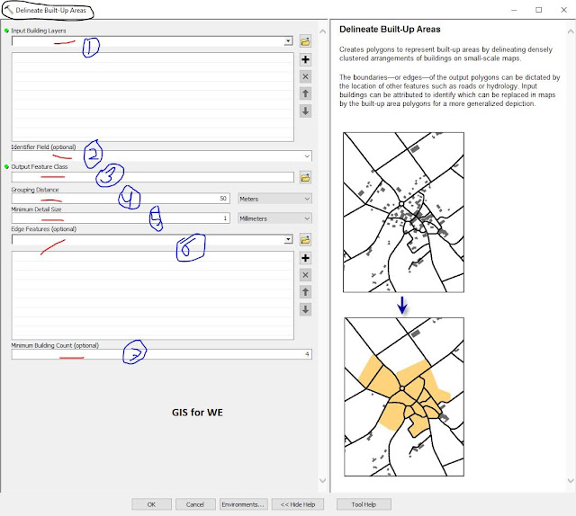The width and height of the screenshot is (576, 516).
Task: Click the Output Feature Class label
Action: (x=40, y=166)
